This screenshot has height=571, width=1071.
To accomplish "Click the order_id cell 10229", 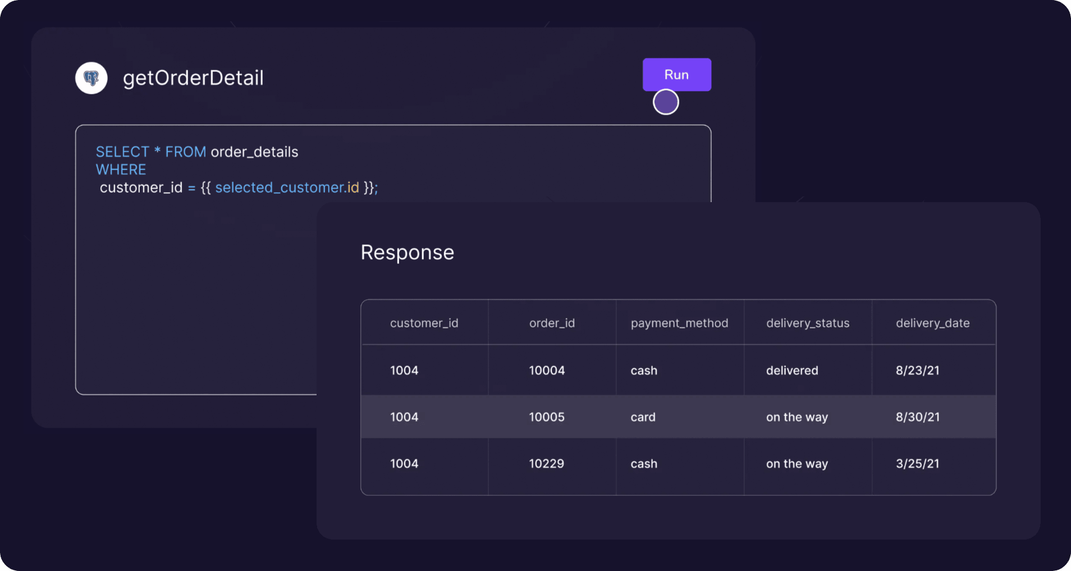I will pos(546,464).
